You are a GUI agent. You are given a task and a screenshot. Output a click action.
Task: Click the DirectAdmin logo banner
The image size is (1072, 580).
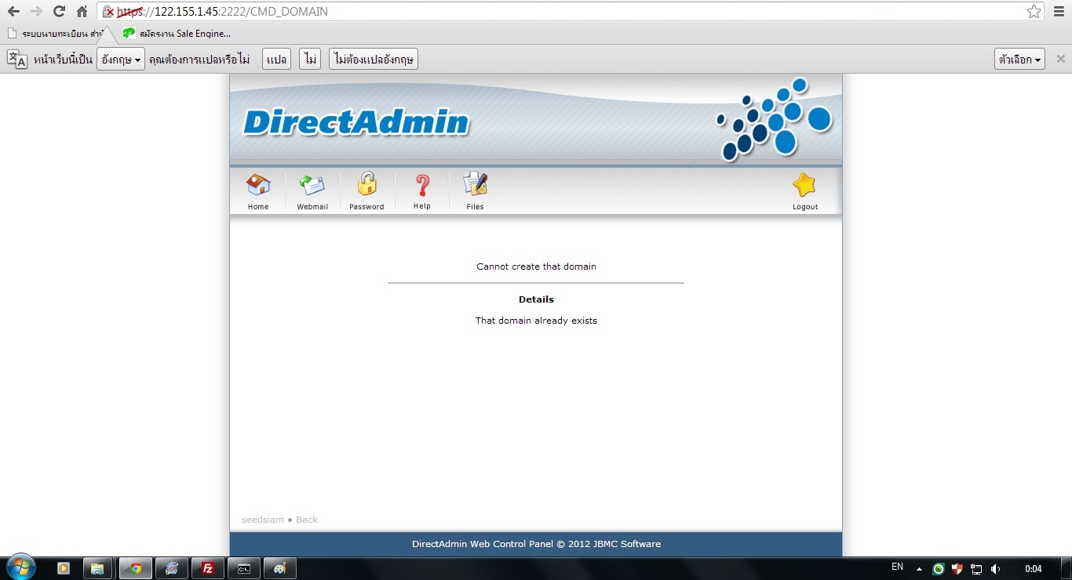pos(356,122)
